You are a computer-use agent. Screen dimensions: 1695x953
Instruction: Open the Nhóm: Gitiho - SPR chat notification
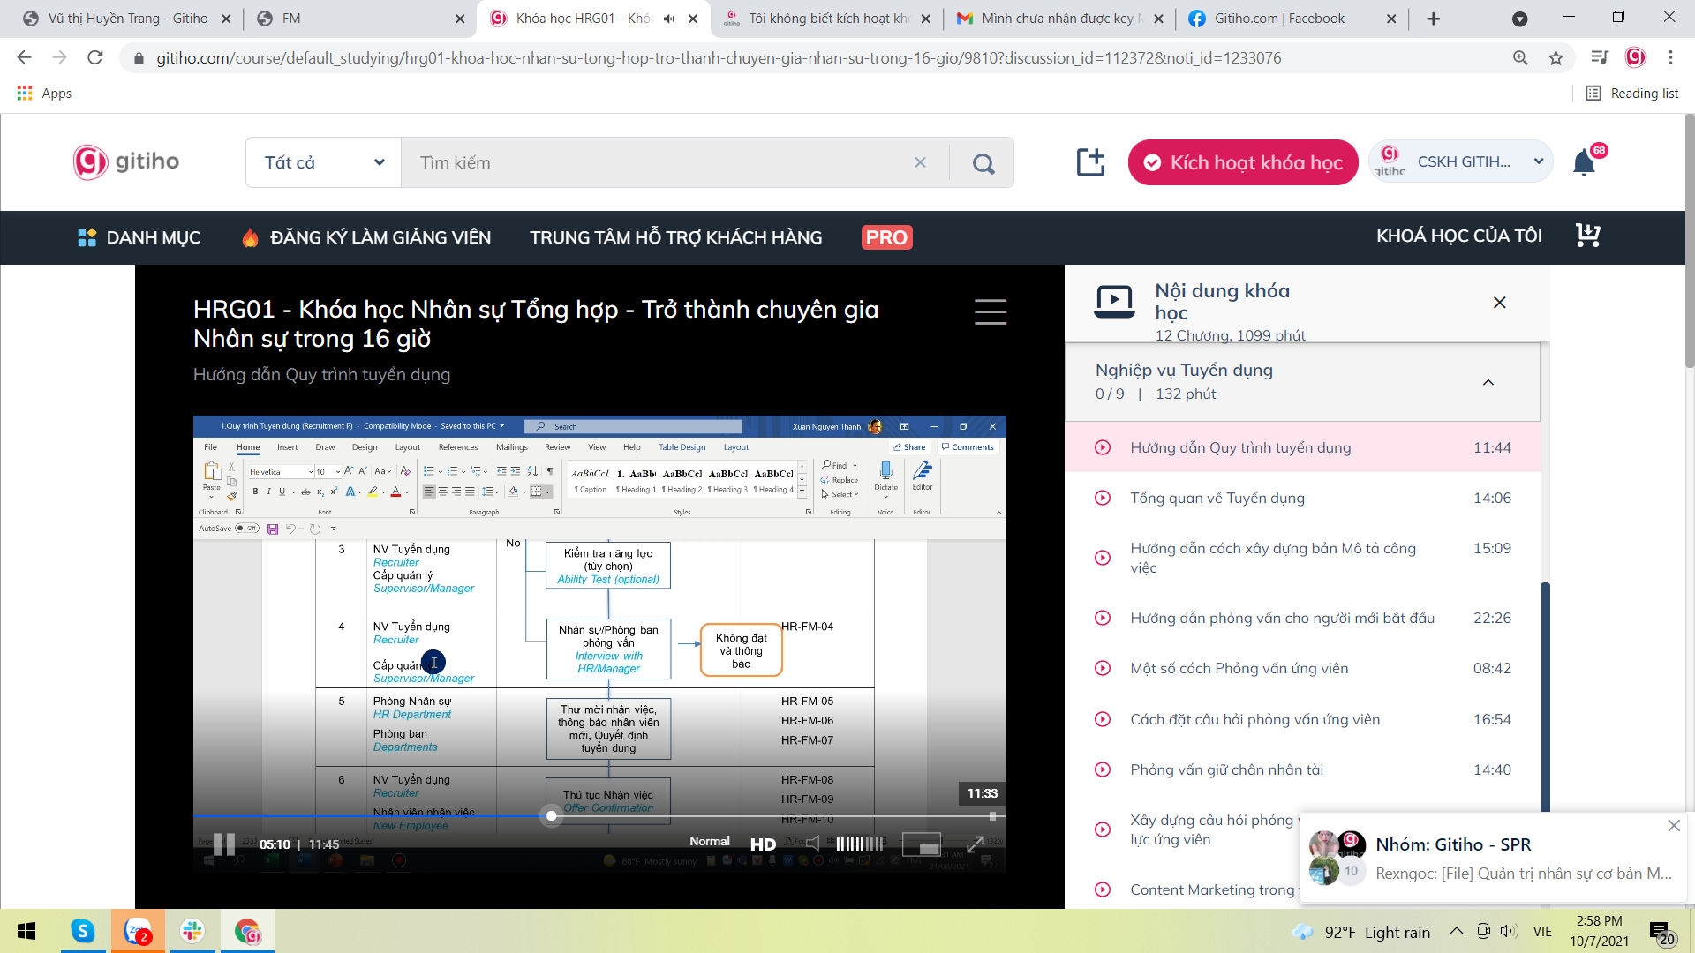(1494, 859)
